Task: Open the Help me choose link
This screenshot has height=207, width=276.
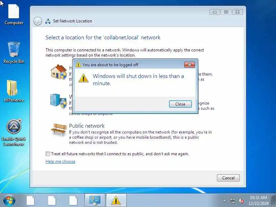Action: point(60,161)
